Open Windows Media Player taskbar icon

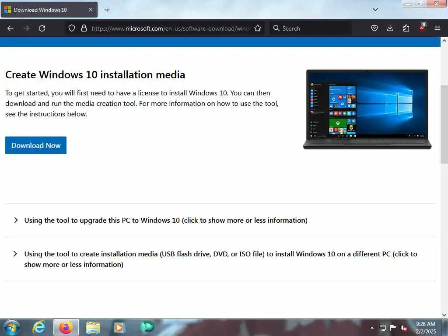click(x=119, y=327)
